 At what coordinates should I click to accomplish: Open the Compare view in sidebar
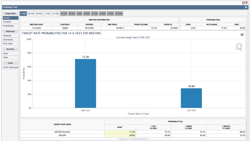(10, 22)
